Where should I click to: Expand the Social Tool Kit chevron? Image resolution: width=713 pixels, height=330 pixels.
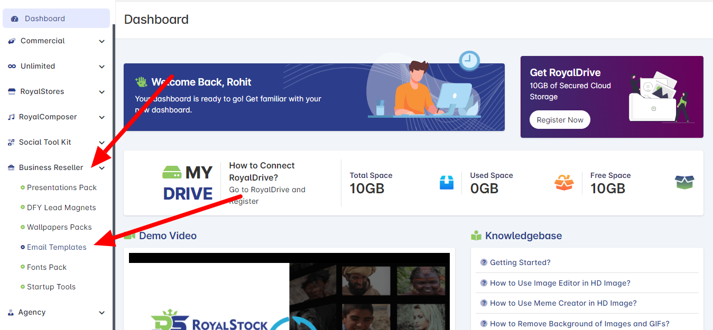[102, 143]
